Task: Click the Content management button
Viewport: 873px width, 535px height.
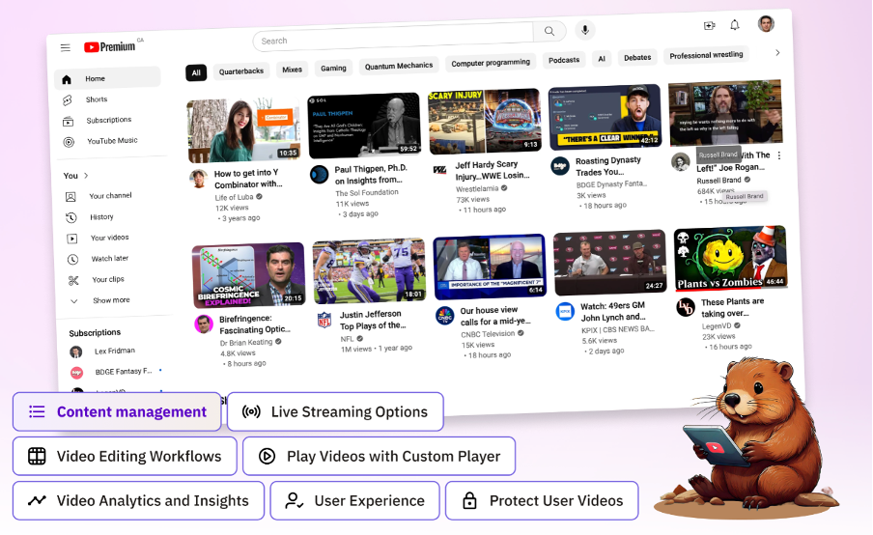Action: click(x=117, y=411)
